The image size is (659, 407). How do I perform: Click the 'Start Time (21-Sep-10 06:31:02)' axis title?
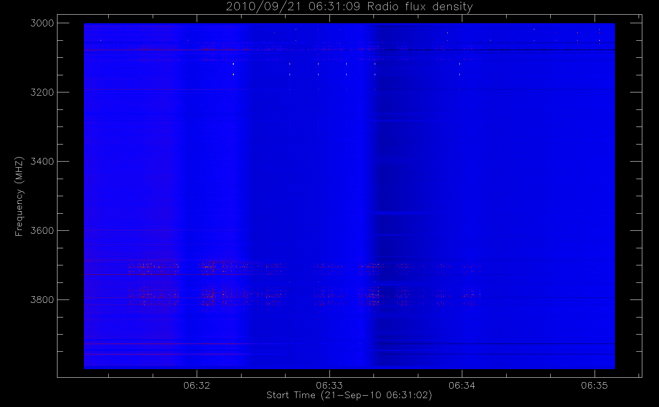click(349, 395)
